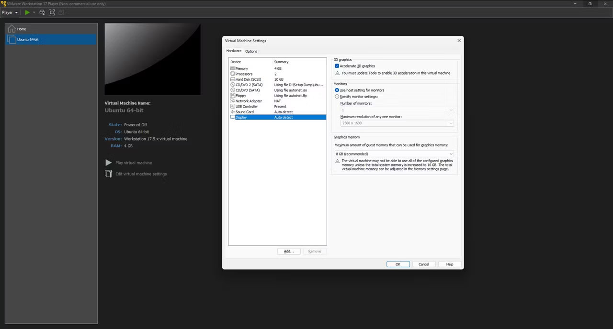Confirm settings with the OK button
This screenshot has height=329, width=613.
point(398,264)
